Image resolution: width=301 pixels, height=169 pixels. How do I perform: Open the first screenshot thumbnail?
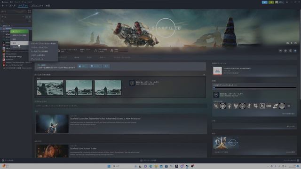coord(50,88)
